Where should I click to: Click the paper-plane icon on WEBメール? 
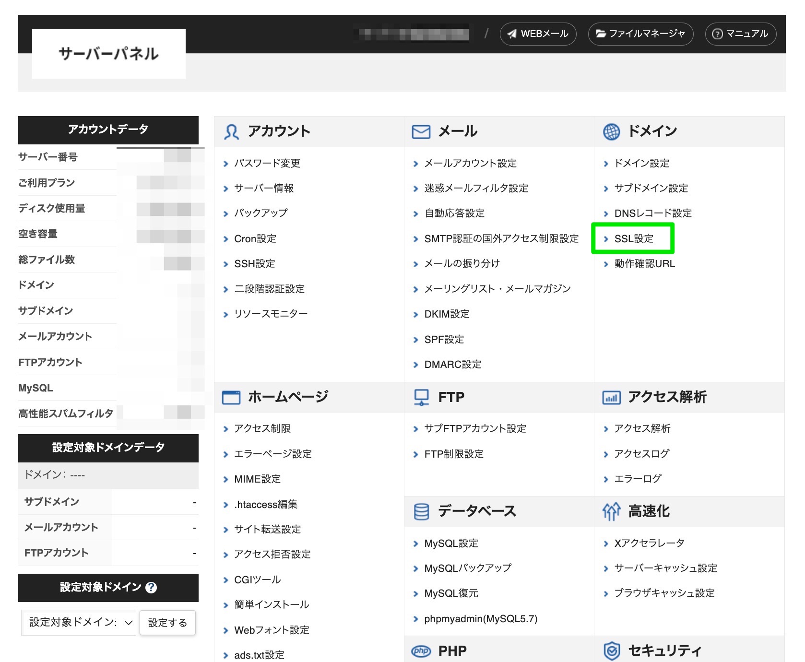[512, 34]
